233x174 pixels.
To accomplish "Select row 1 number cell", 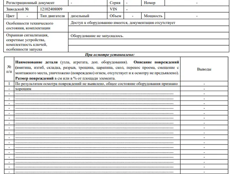I will (x=9, y=84).
